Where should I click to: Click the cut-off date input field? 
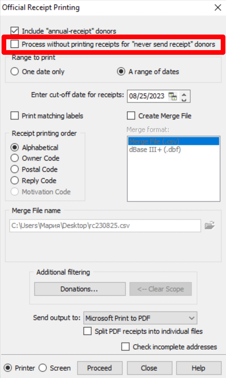(148, 96)
